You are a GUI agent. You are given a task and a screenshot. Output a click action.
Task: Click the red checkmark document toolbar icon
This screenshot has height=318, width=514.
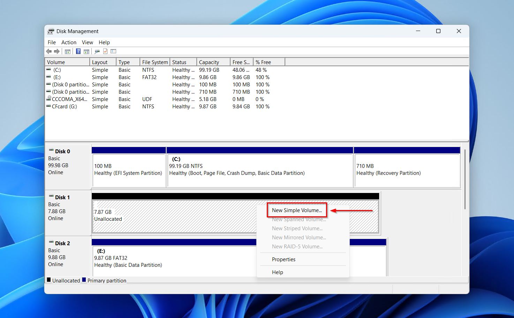coord(105,52)
